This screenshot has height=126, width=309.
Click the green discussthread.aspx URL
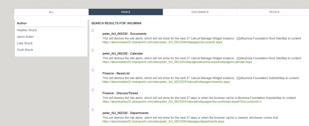tap(182, 102)
